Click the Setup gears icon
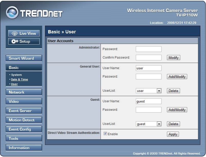 click(15, 41)
